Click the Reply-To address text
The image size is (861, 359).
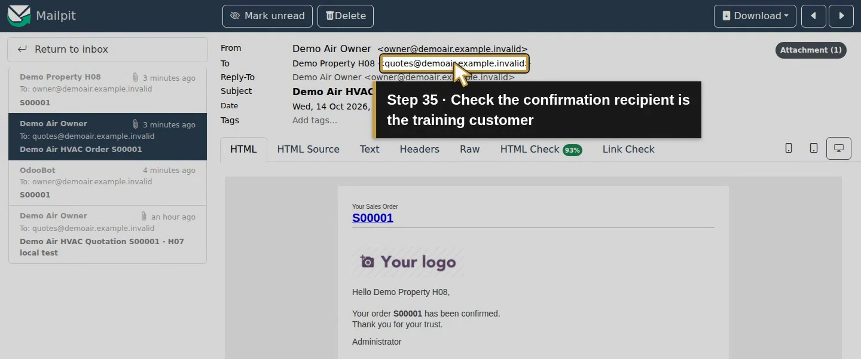[x=404, y=77]
